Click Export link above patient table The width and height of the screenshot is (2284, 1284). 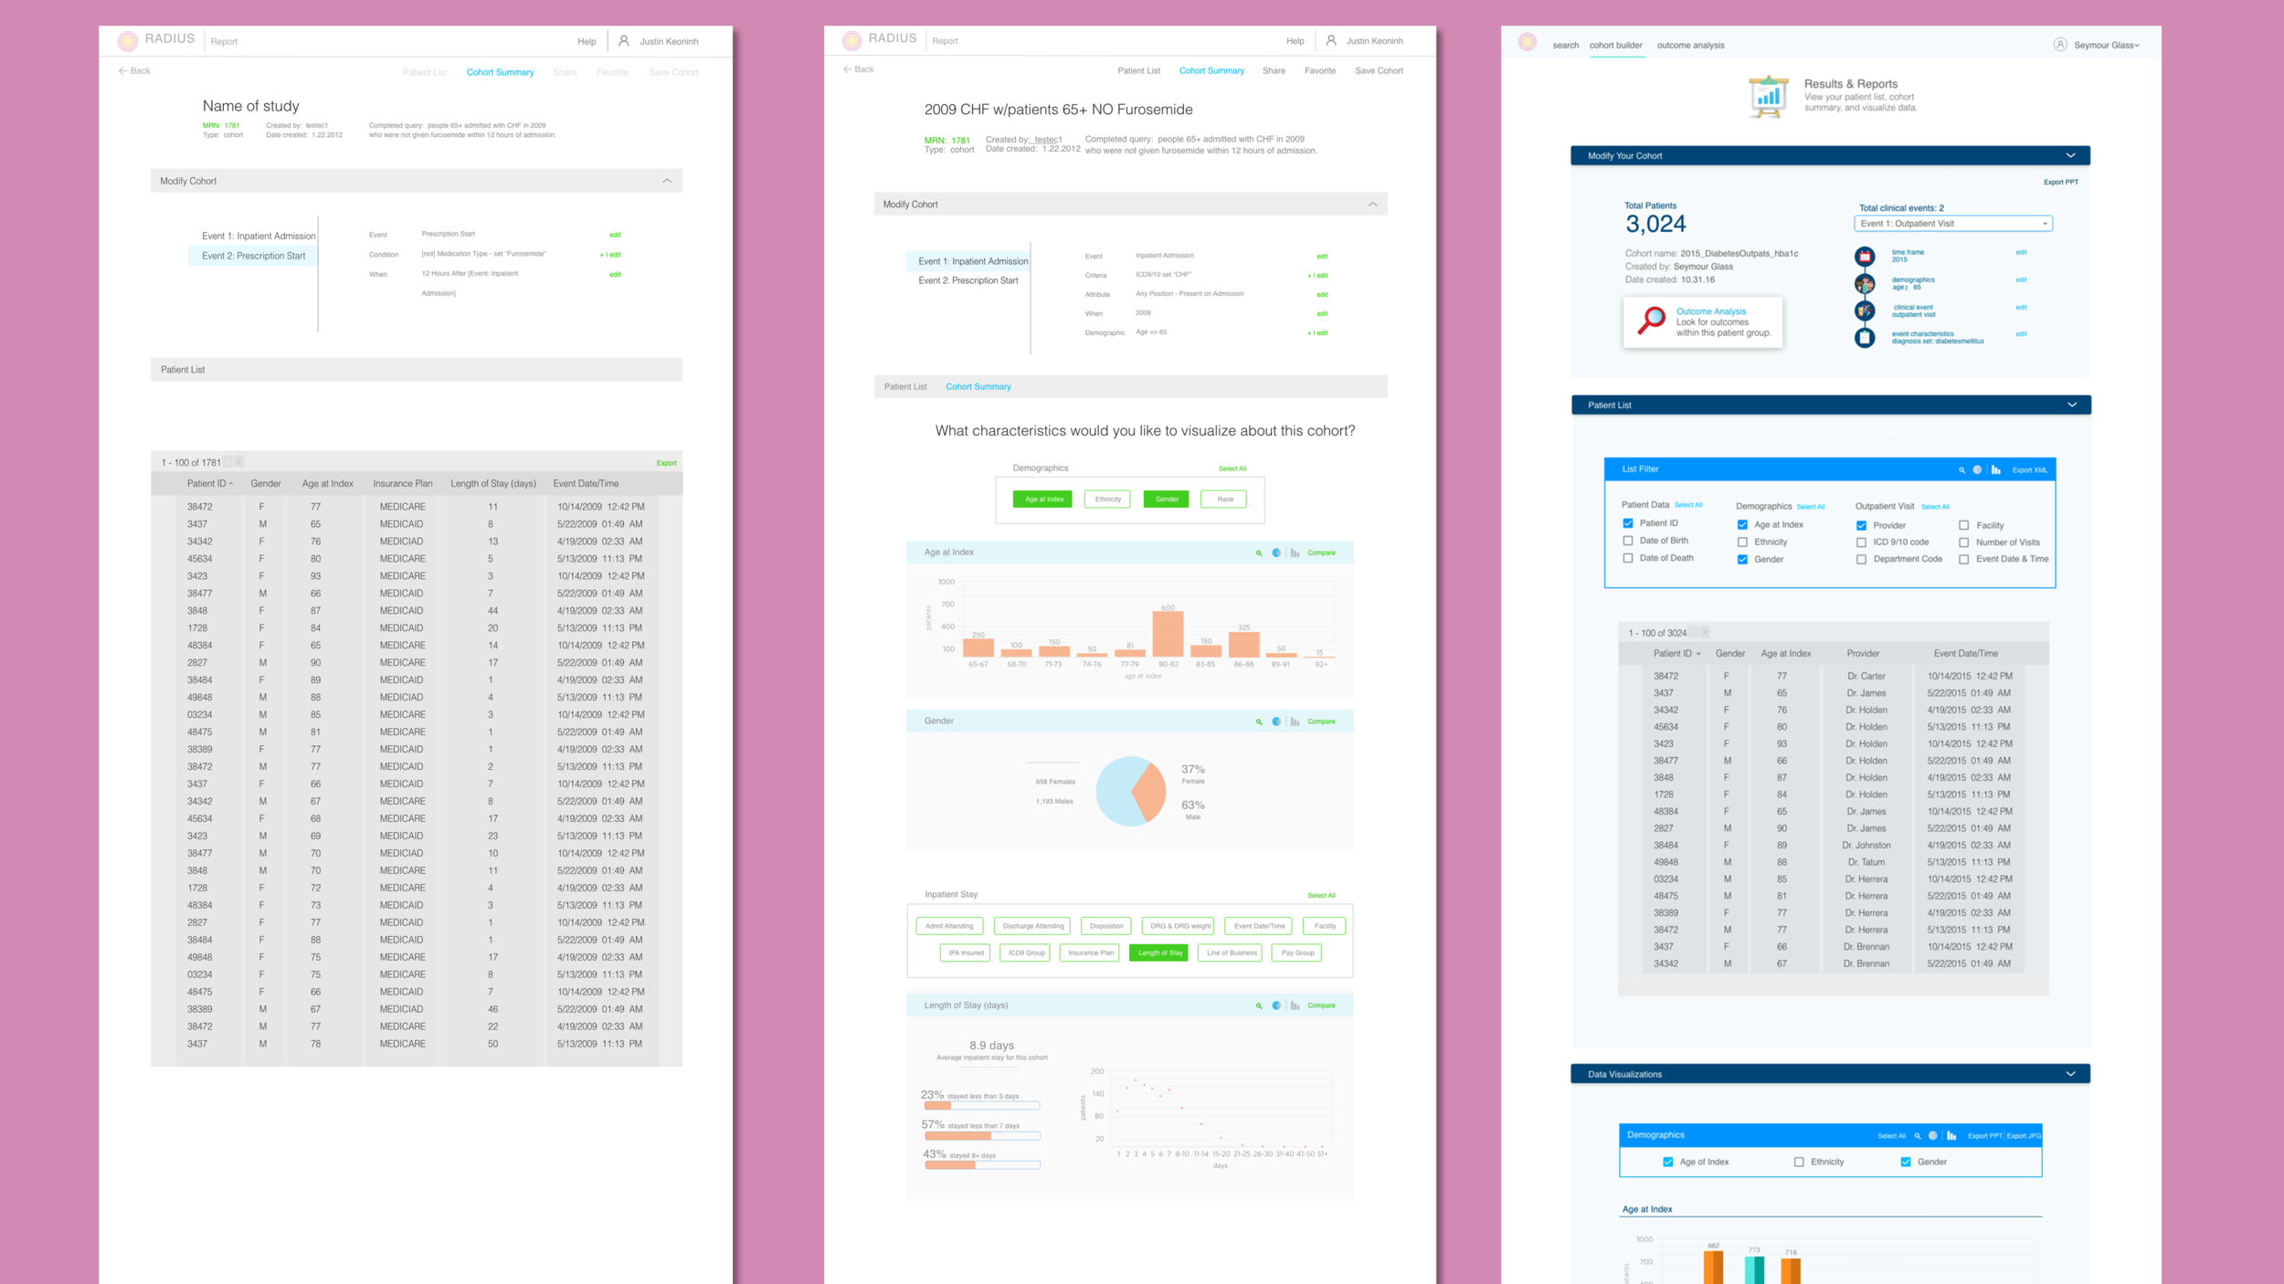pos(666,463)
